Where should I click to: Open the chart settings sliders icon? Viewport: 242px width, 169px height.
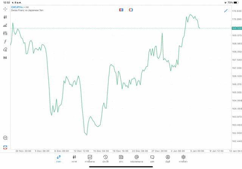click(x=5, y=34)
